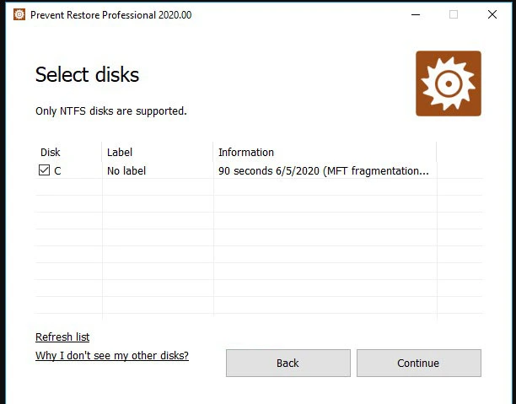
Task: Click the 'Select disks' heading
Action: [x=87, y=74]
